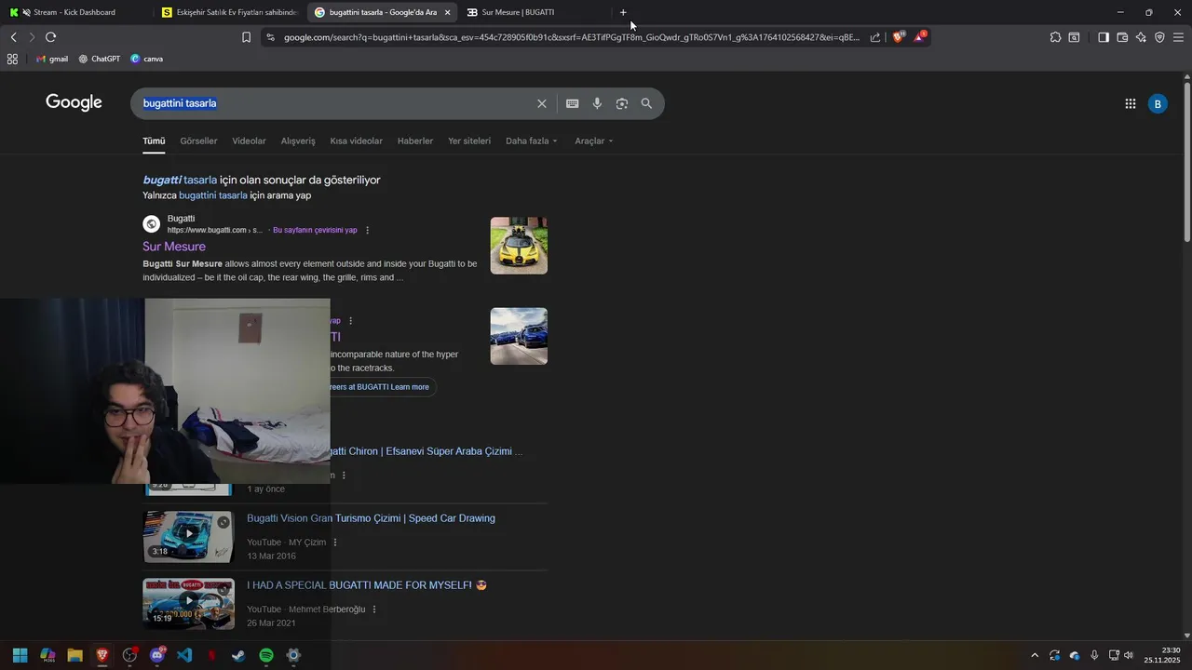Open the Yer siteleri tab

click(469, 141)
